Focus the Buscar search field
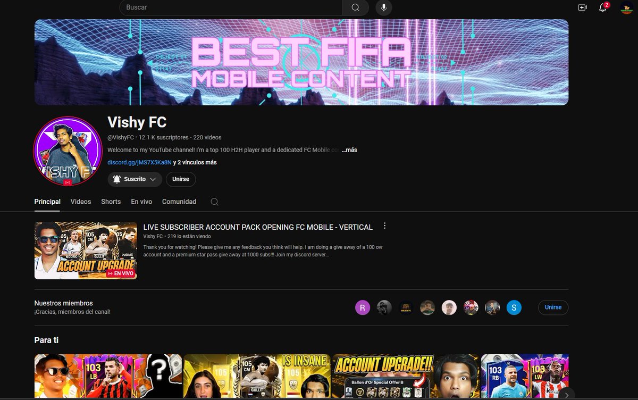Screen dimensions: 638x400 (x=231, y=7)
